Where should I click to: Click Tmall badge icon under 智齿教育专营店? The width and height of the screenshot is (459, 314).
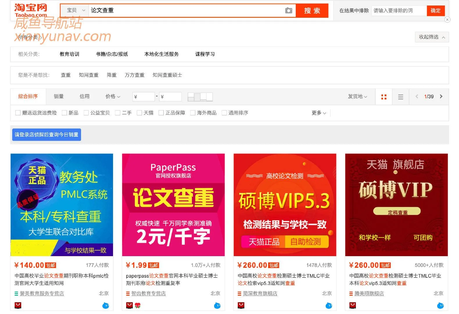129,305
